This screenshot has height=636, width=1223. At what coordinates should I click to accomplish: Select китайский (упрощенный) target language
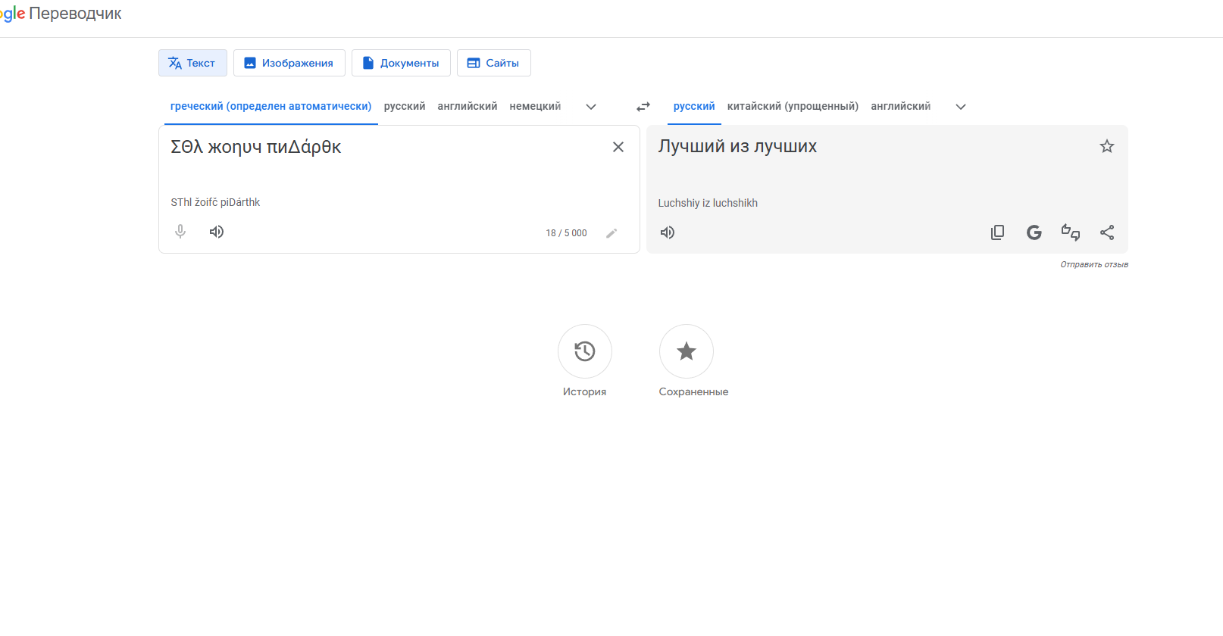click(x=793, y=107)
